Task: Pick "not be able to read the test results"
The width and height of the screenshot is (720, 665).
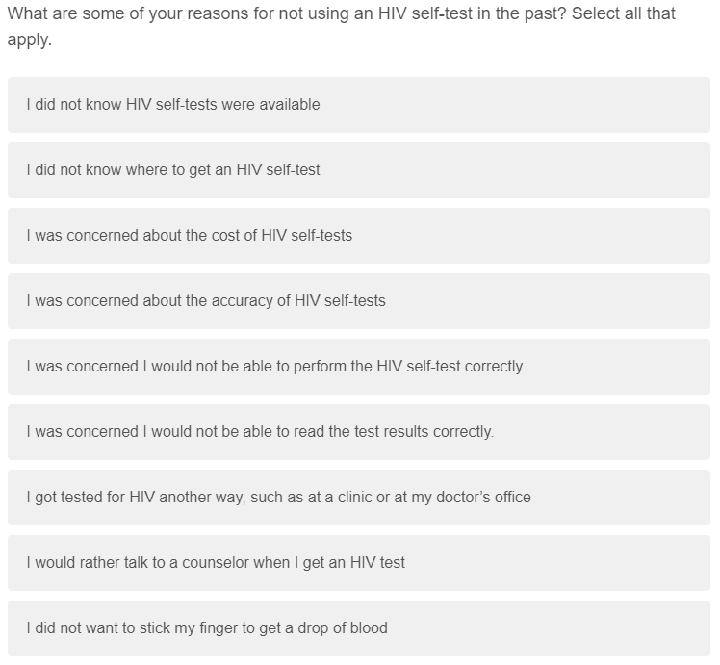Action: pyautogui.click(x=260, y=432)
